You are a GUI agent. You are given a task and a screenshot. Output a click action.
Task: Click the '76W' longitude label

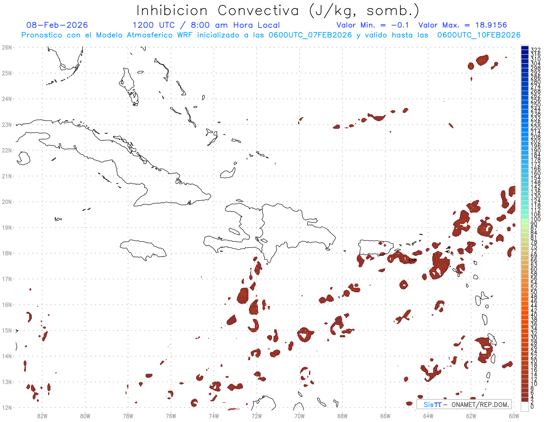[171, 416]
